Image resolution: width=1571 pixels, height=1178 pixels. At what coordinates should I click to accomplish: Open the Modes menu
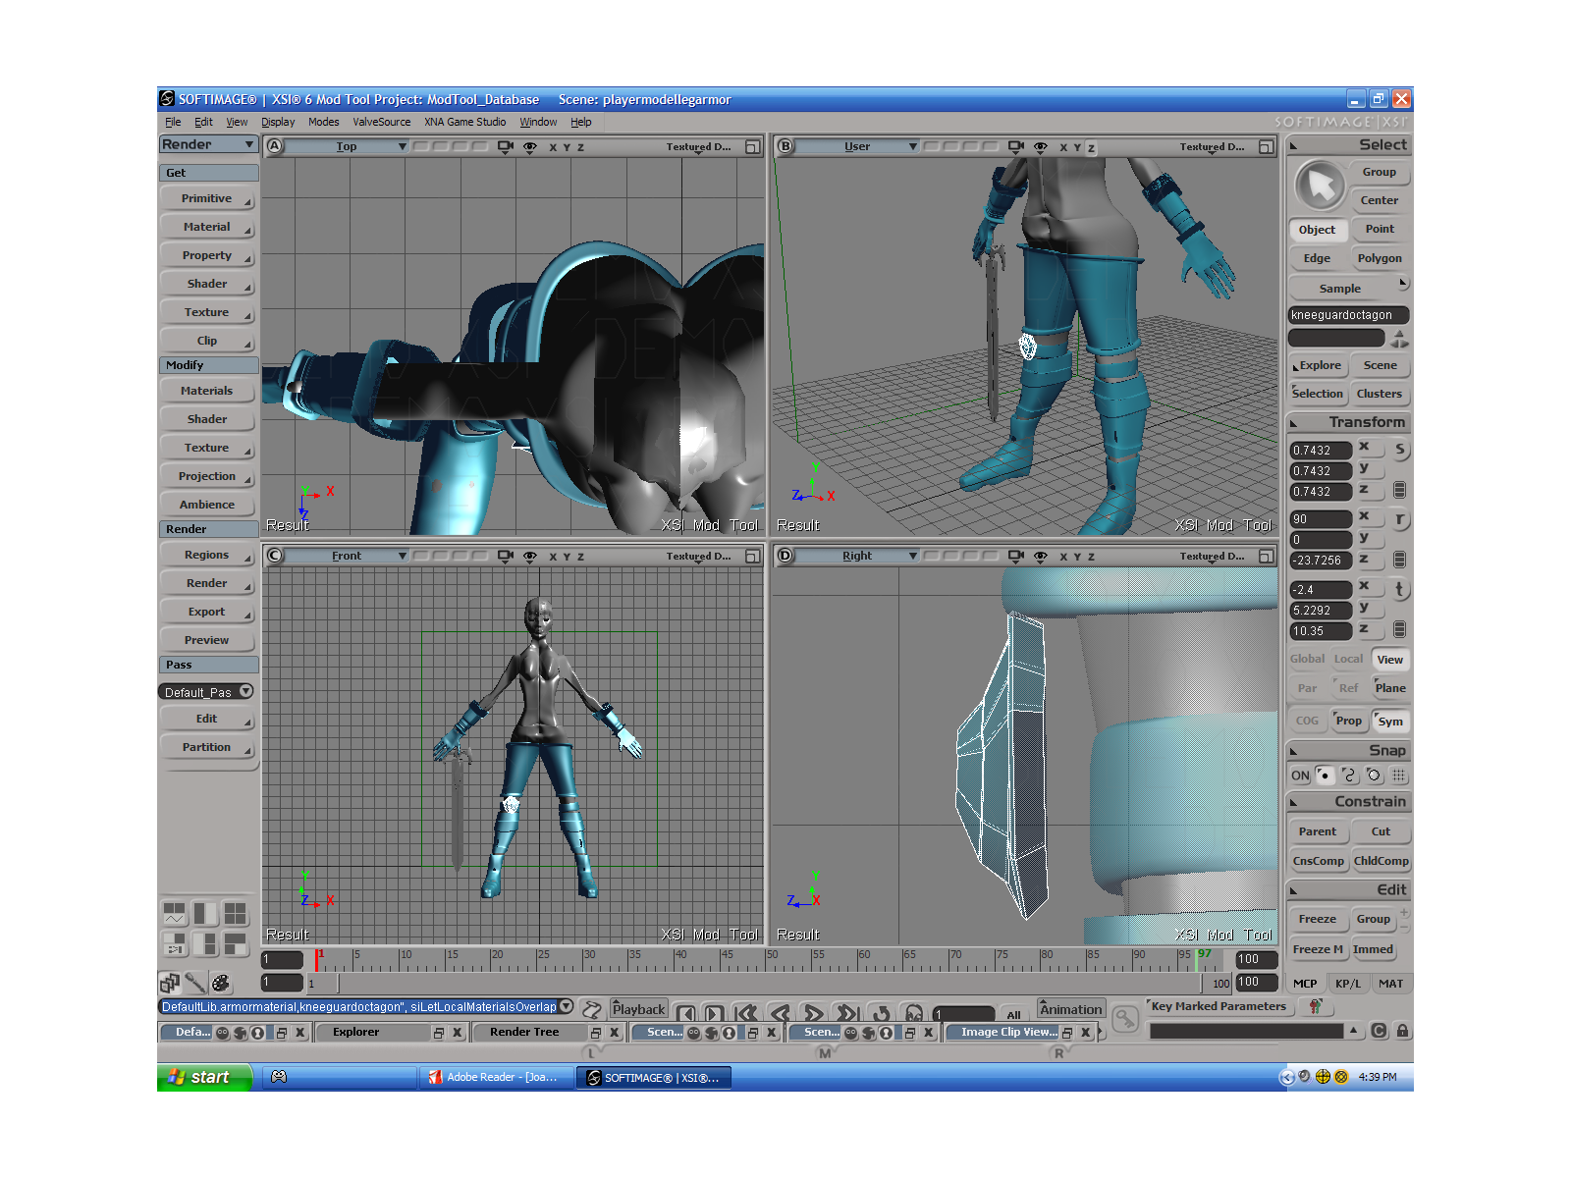click(x=323, y=122)
